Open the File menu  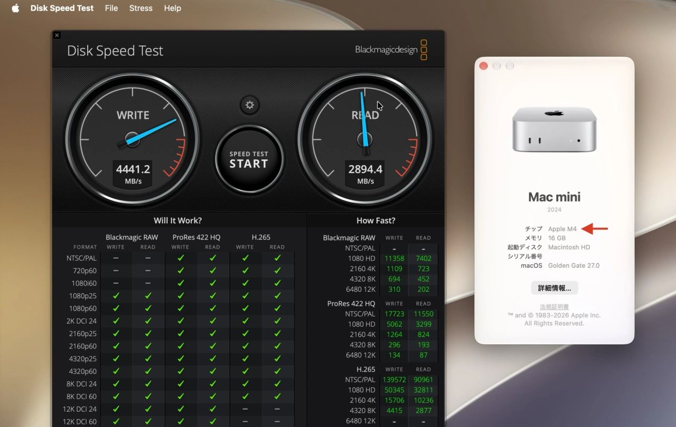111,8
